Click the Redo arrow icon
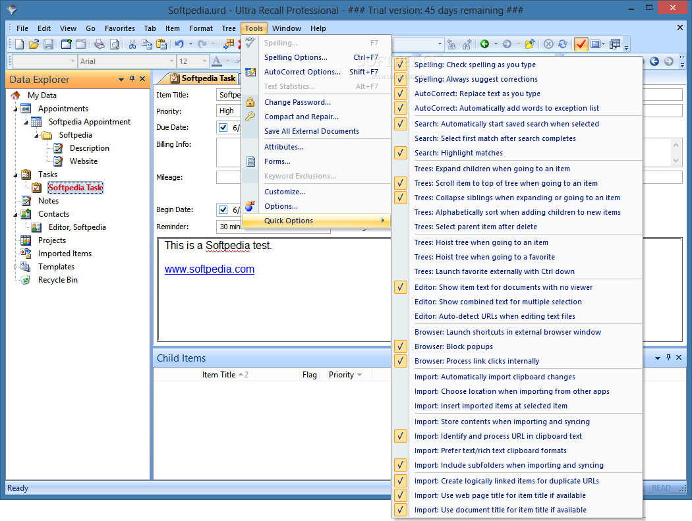 tap(202, 44)
